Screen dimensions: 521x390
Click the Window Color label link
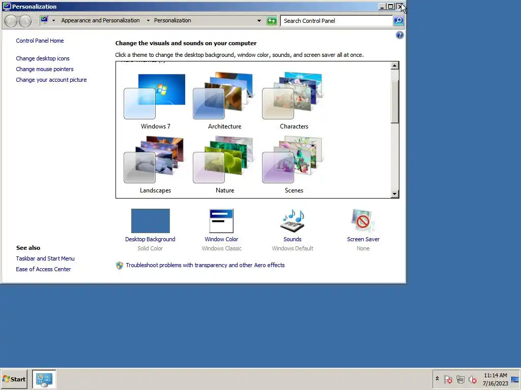click(221, 239)
